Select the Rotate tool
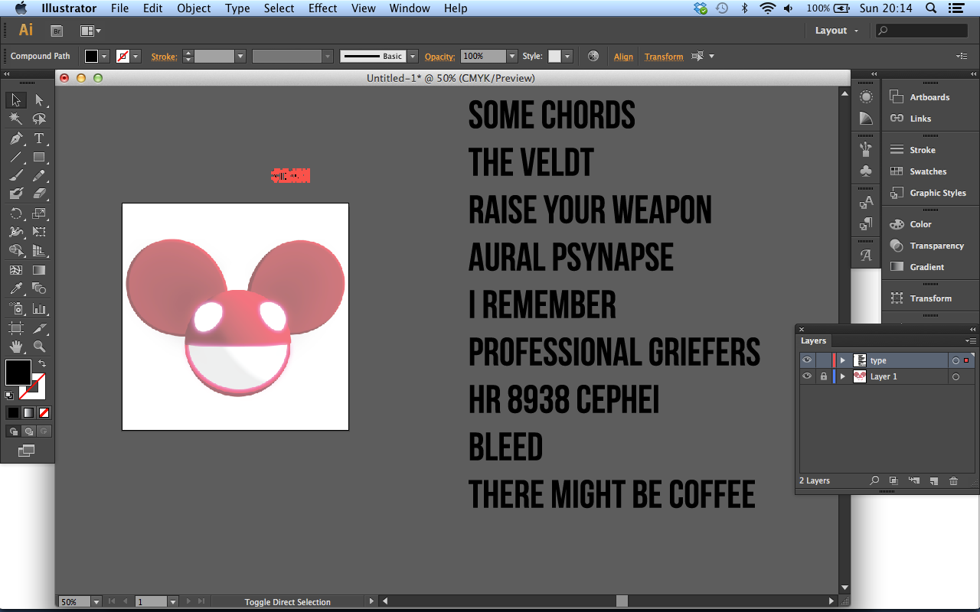Screen dimensions: 980x612 [x=15, y=213]
